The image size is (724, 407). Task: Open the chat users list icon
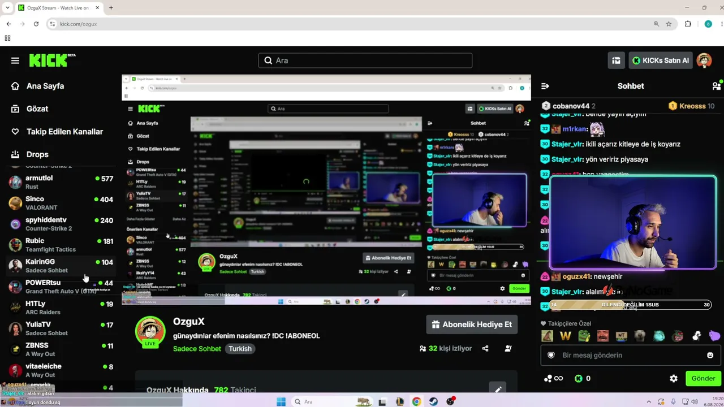(716, 86)
